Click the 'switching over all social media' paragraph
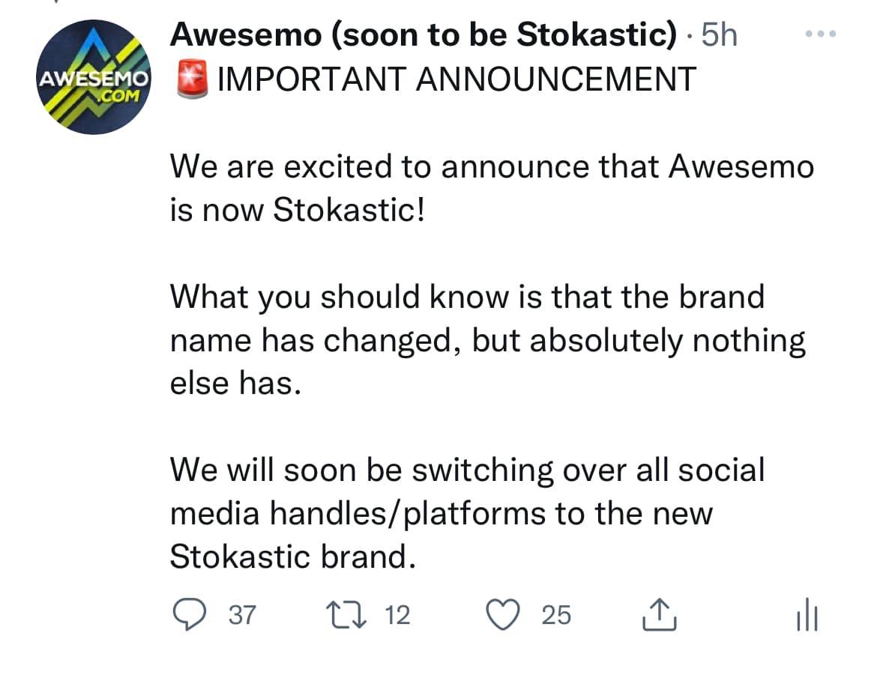The height and width of the screenshot is (678, 877). pos(468,513)
